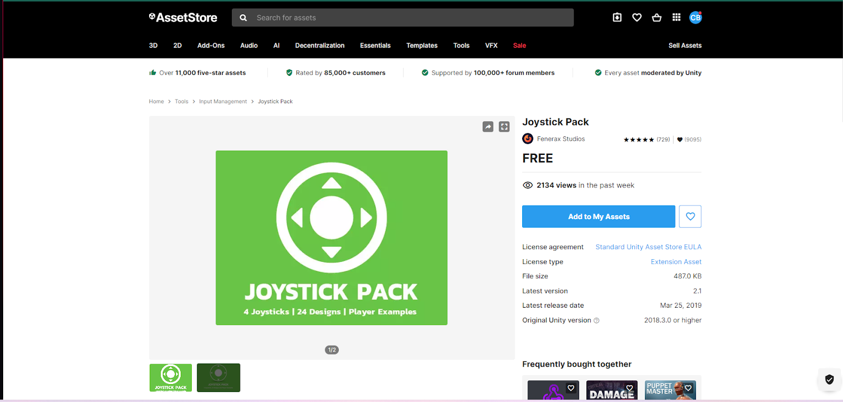Go to Tools breadcrumb

click(181, 102)
